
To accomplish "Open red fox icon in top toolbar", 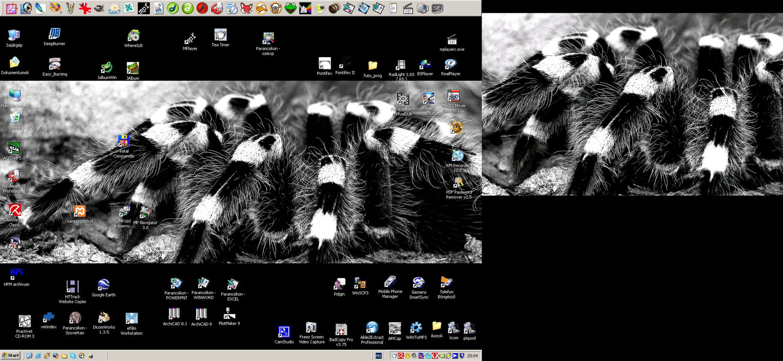I will click(246, 8).
